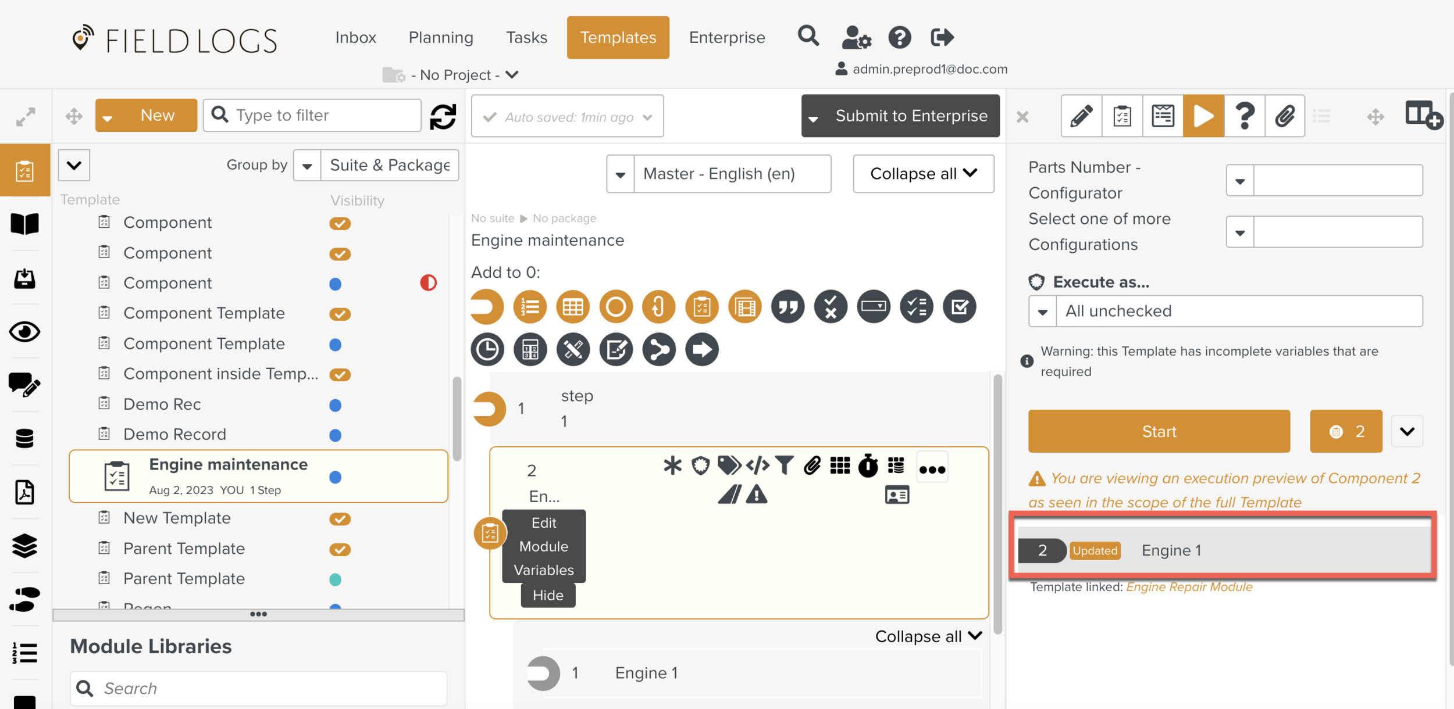Toggle visibility of Component inside Temp... template

[x=340, y=374]
